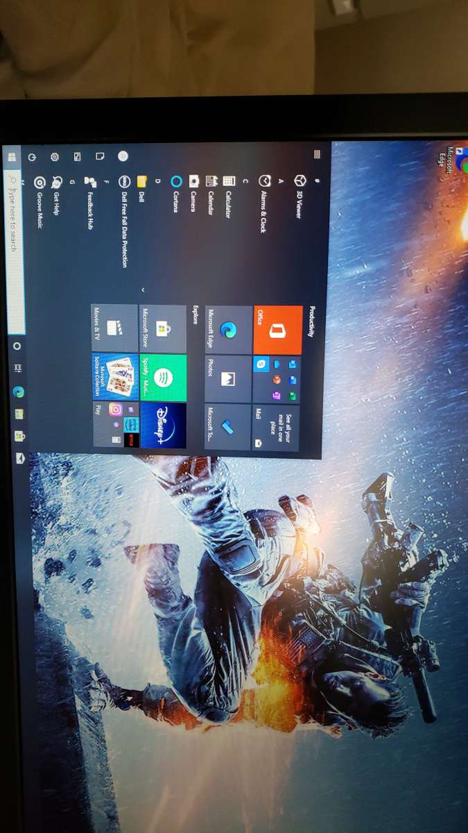Launch the Camera app
This screenshot has height=833, width=468.
pos(193,194)
